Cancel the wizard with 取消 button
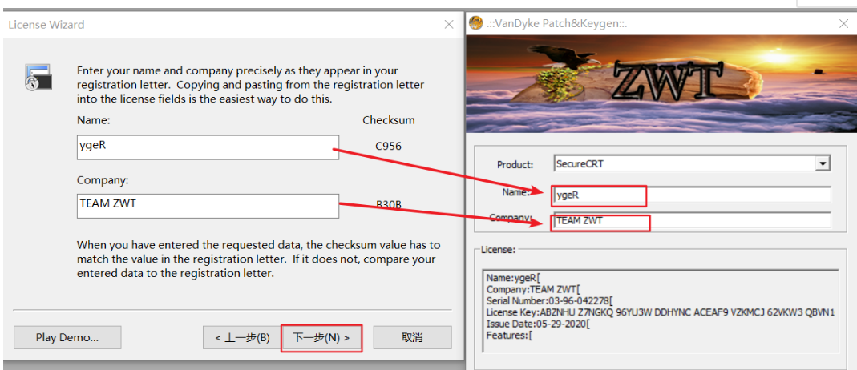 412,337
